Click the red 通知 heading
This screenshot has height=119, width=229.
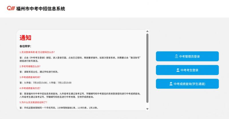coord(25,38)
